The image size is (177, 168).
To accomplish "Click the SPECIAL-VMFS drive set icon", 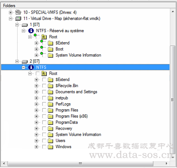I will [x=18, y=12].
